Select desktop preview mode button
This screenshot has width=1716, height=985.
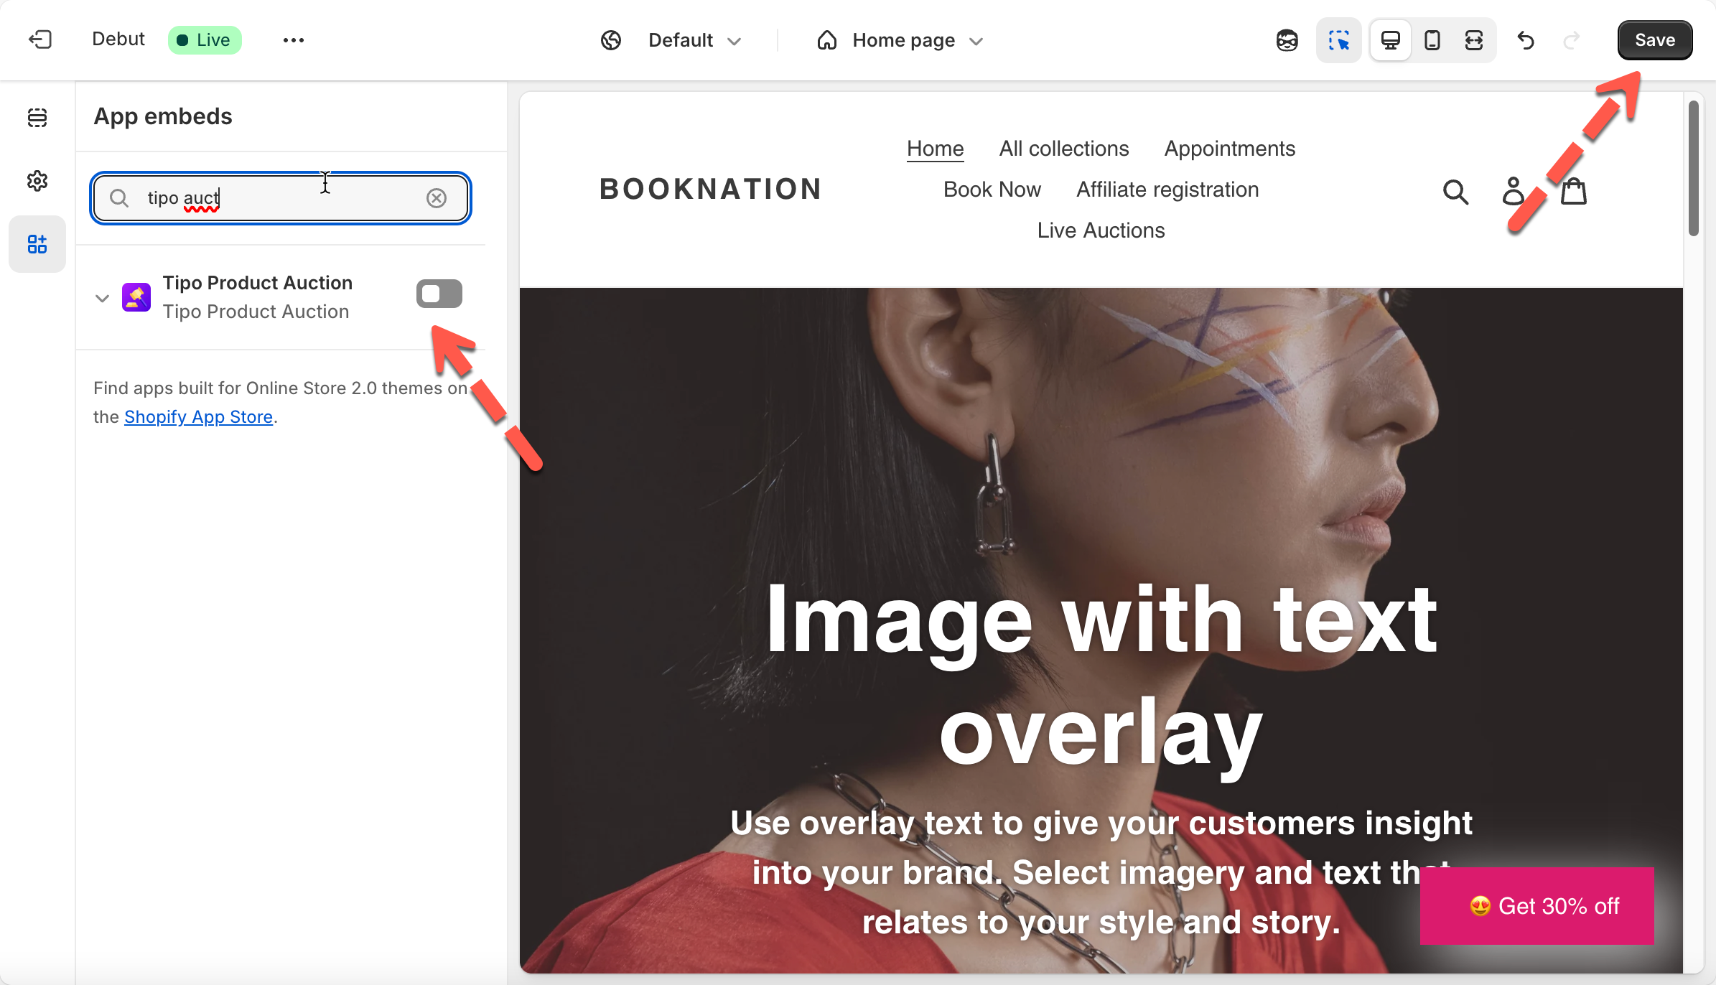pyautogui.click(x=1390, y=40)
